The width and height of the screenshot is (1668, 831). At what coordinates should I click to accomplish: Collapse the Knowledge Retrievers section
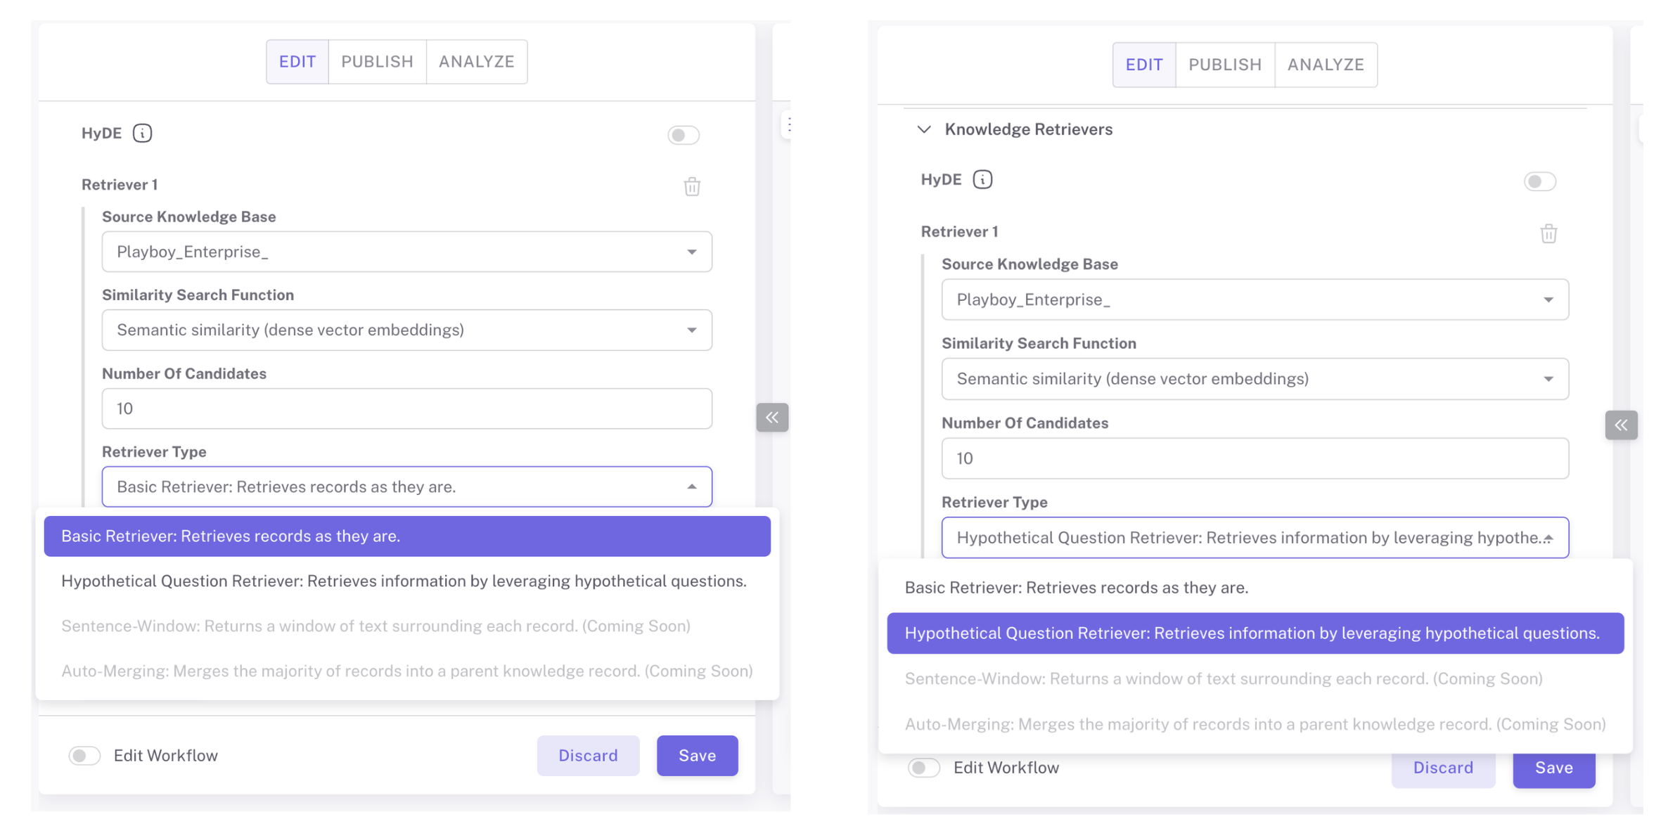924,129
